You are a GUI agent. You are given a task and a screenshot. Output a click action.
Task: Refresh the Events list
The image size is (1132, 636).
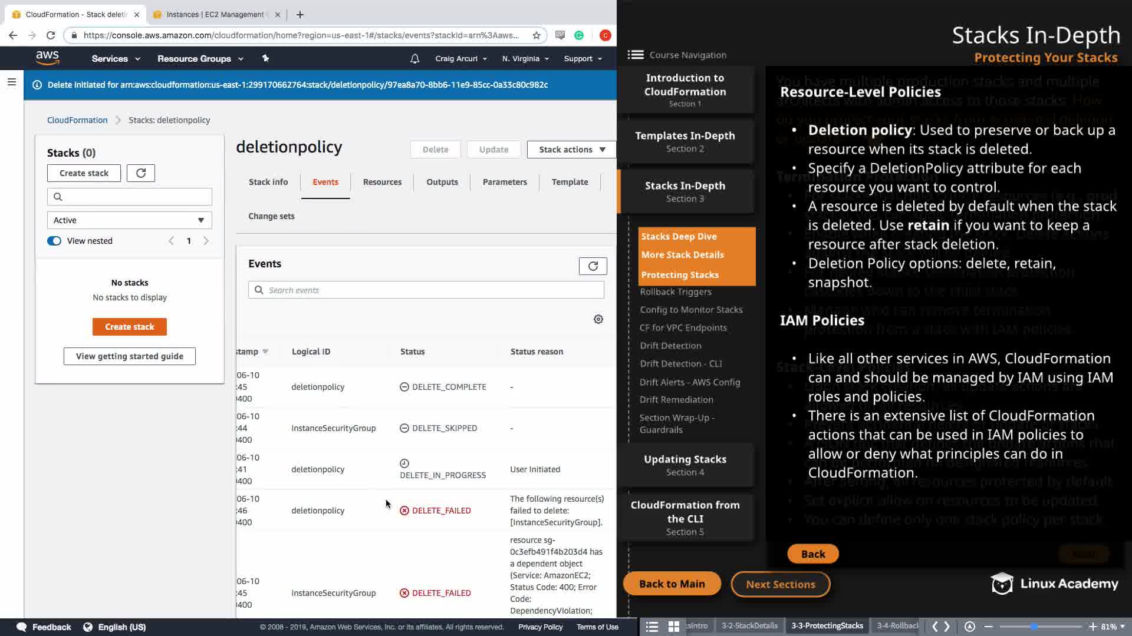point(593,266)
